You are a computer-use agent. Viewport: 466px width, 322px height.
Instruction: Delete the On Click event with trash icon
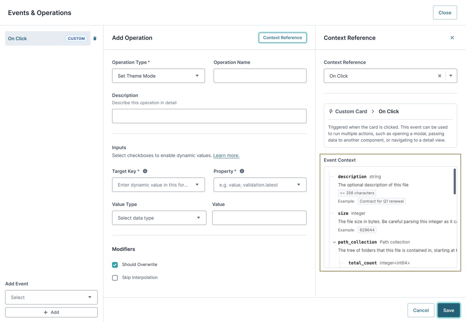(95, 39)
